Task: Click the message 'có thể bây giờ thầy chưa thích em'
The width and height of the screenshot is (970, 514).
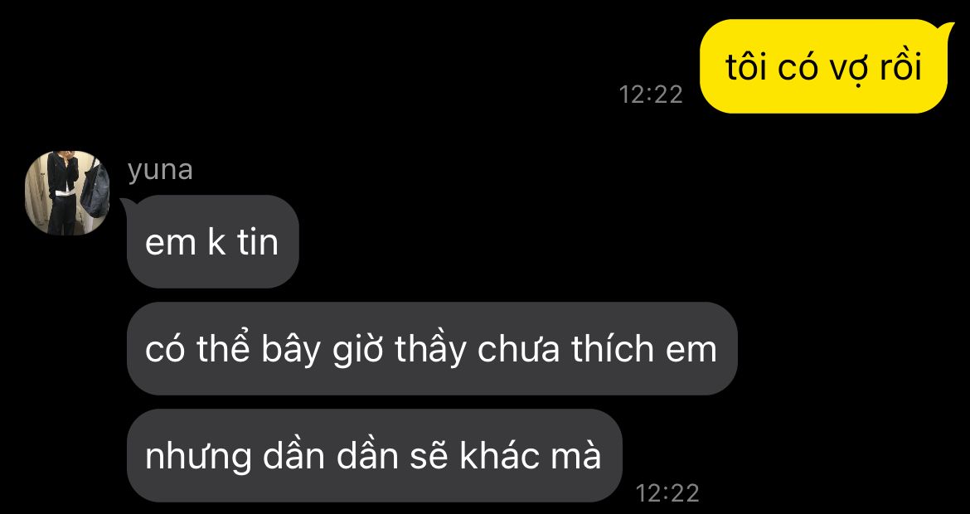Action: click(x=432, y=349)
